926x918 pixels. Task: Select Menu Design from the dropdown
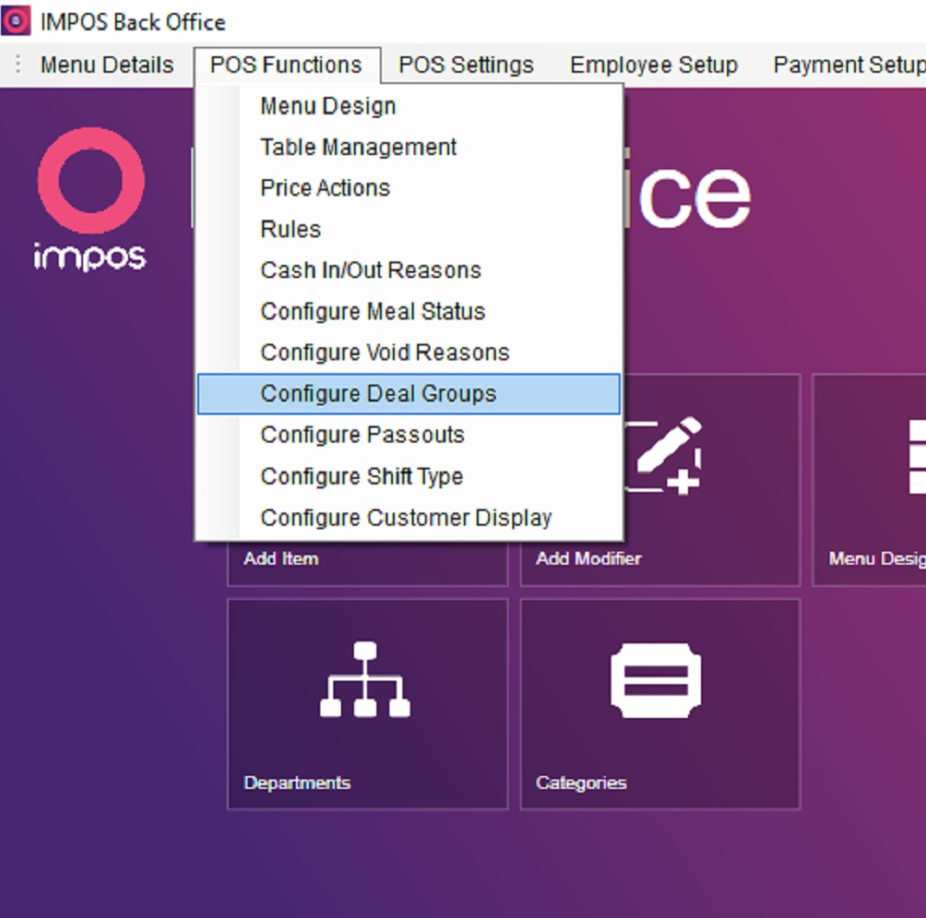[x=328, y=106]
